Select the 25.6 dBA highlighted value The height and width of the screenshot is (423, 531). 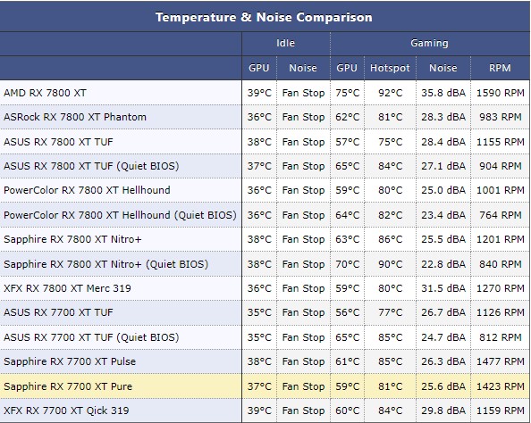point(443,386)
